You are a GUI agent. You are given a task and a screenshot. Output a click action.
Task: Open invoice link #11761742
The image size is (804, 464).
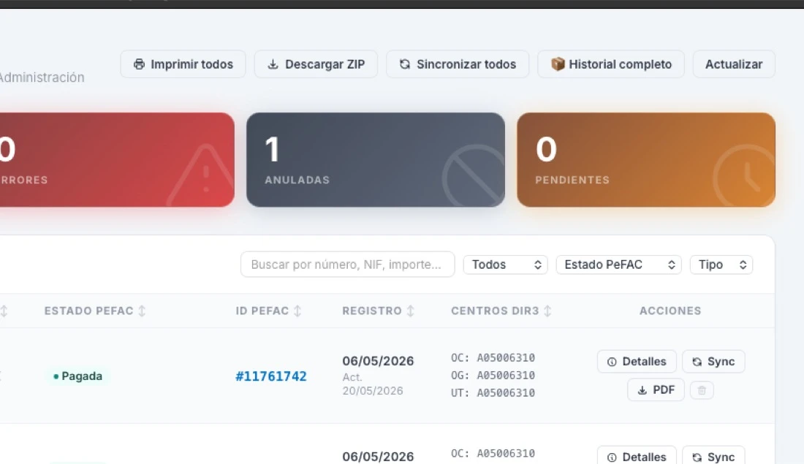click(x=270, y=376)
